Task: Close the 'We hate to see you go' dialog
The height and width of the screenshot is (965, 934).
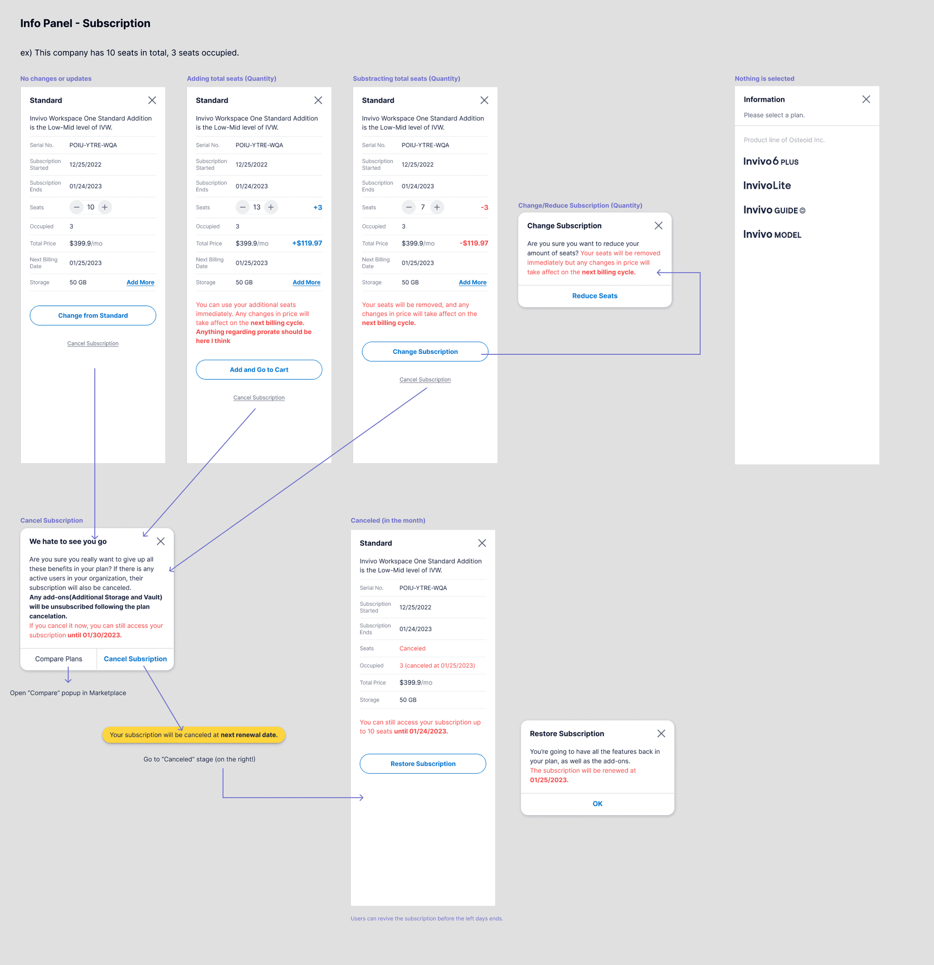Action: click(x=161, y=541)
